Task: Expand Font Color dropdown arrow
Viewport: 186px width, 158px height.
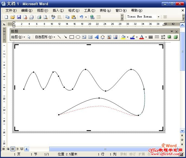Action: pos(146,37)
